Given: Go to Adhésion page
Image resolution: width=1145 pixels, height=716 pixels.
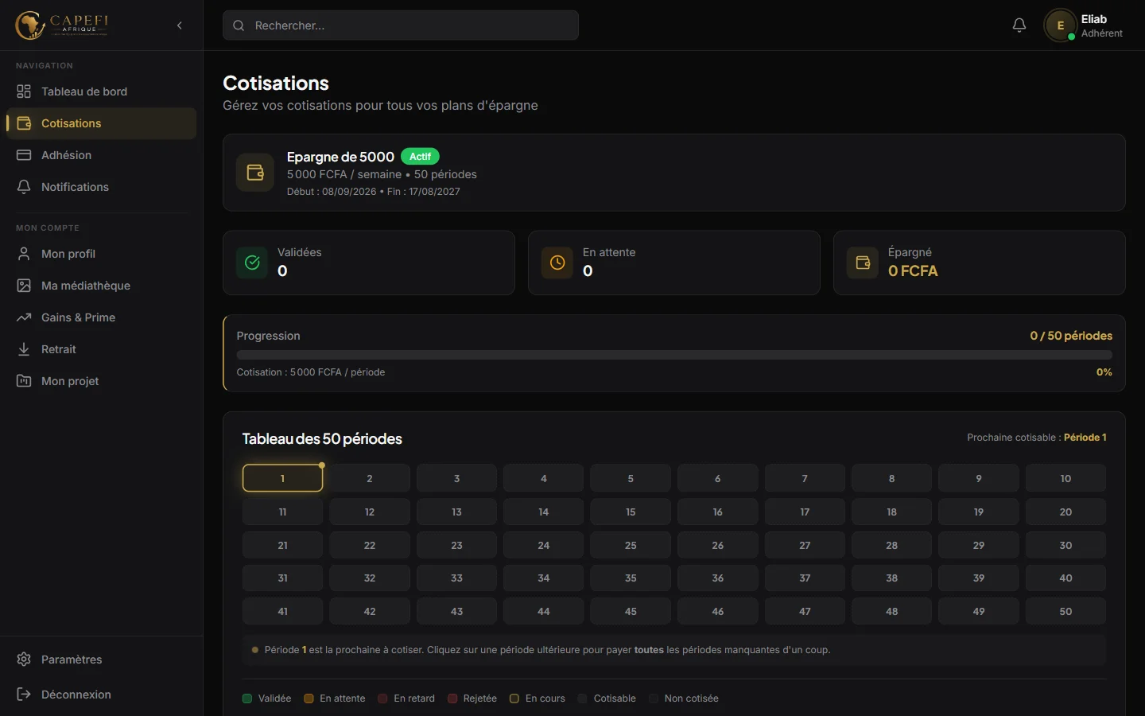Looking at the screenshot, I should point(101,155).
